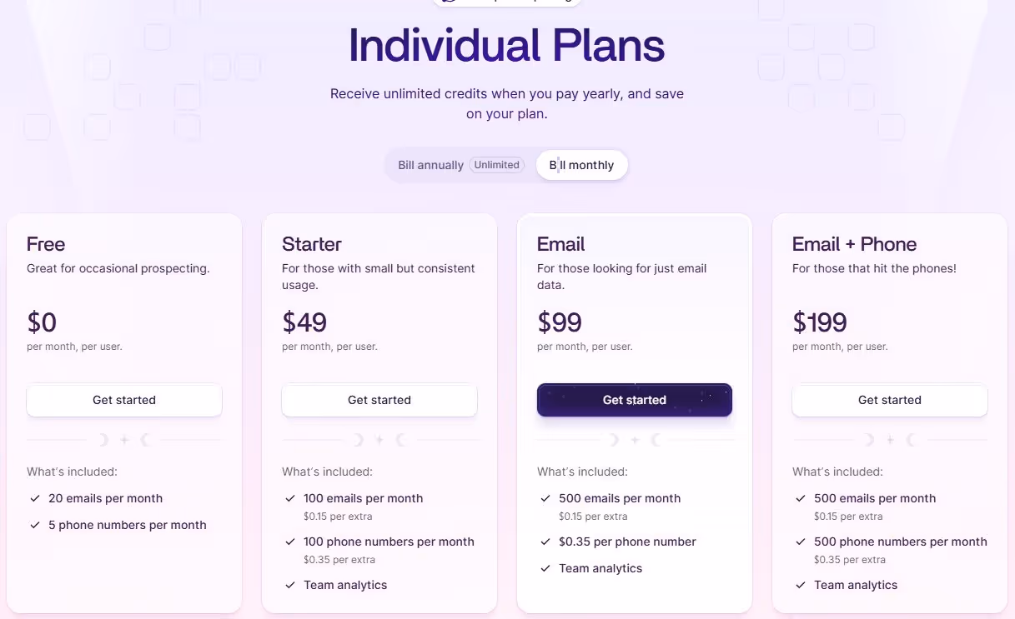Click checkmark beside "$0.35 per phone number"
The width and height of the screenshot is (1015, 619).
[x=545, y=542]
